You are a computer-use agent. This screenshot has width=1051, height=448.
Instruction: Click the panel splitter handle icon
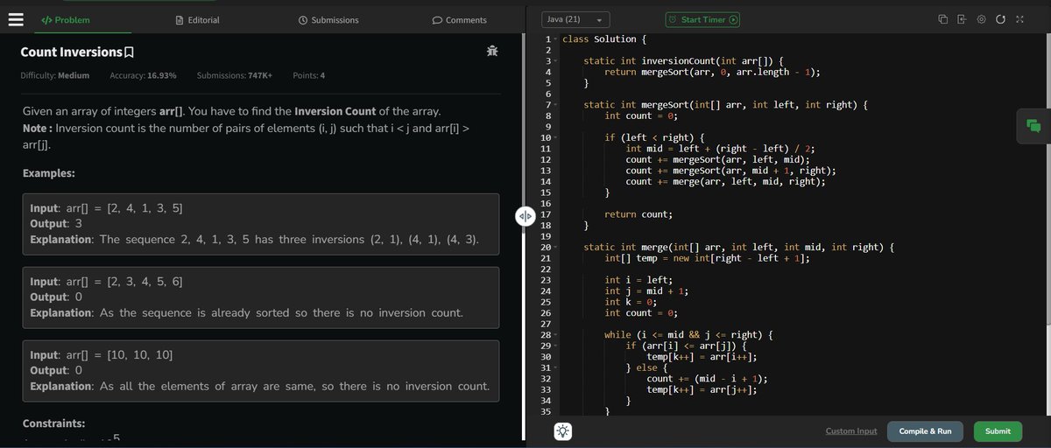point(525,216)
